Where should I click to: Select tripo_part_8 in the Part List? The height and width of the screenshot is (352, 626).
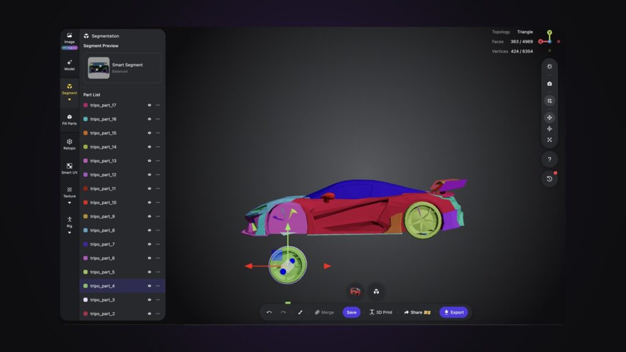(122, 230)
